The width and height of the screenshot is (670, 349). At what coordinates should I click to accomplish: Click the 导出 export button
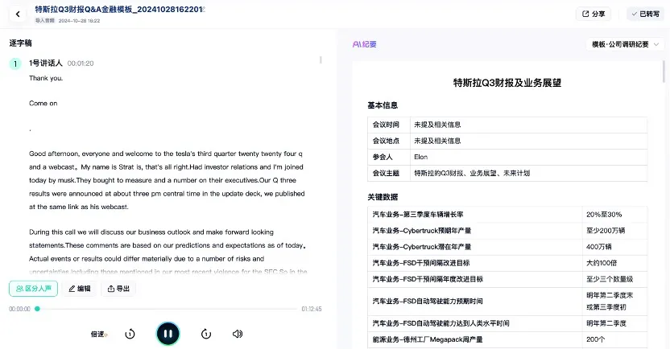[118, 289]
